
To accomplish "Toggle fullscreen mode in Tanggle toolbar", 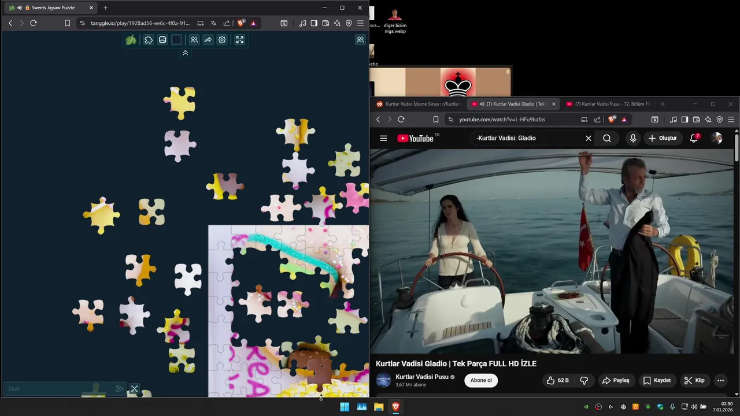I will [239, 40].
